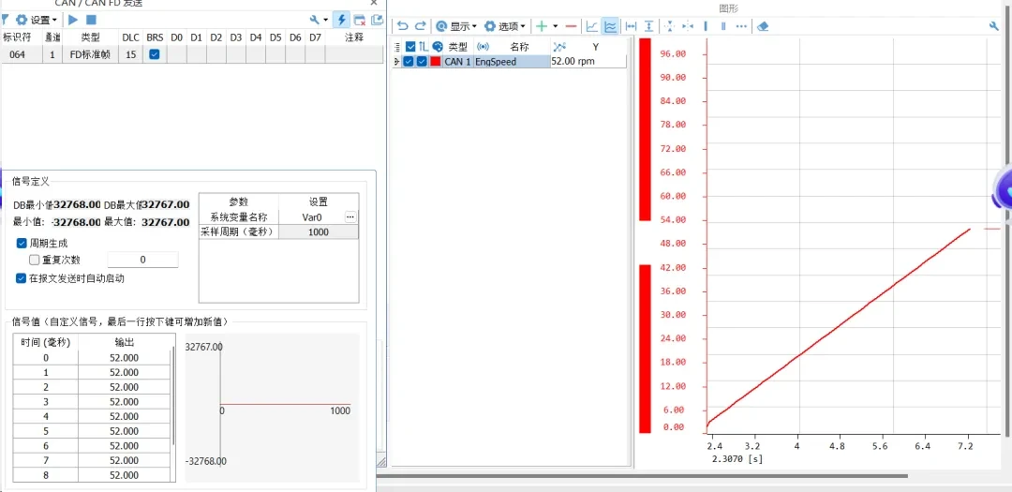Image resolution: width=1012 pixels, height=492 pixels.
Task: Click the horizontal fit width icon
Action: point(632,26)
